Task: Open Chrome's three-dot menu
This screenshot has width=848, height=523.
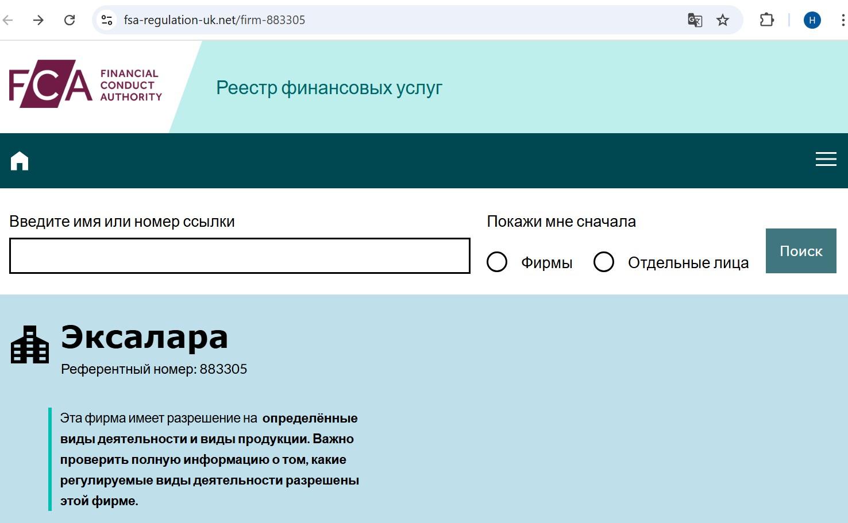Action: click(x=842, y=20)
